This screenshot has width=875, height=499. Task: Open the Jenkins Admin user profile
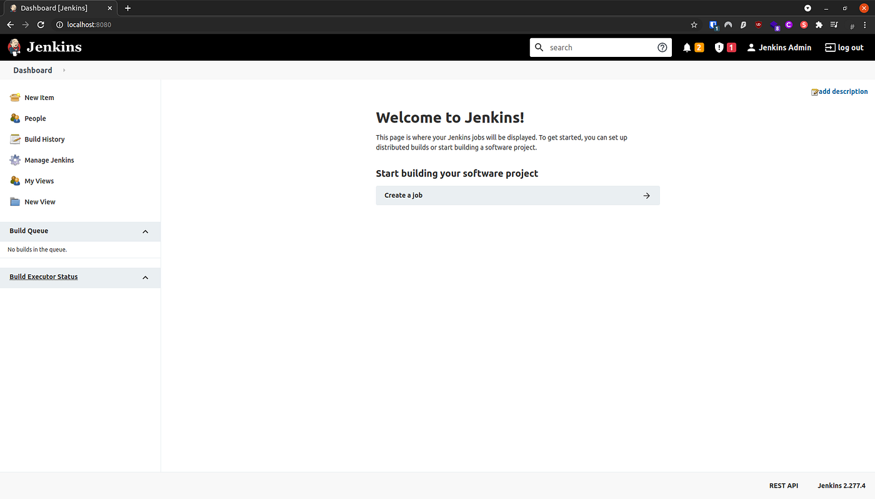[779, 47]
